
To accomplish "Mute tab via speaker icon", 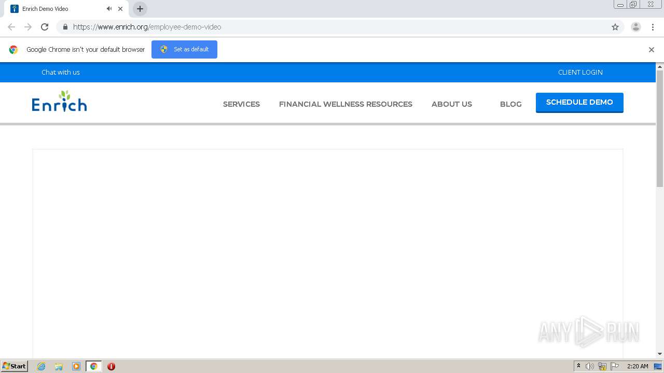I will click(x=109, y=9).
